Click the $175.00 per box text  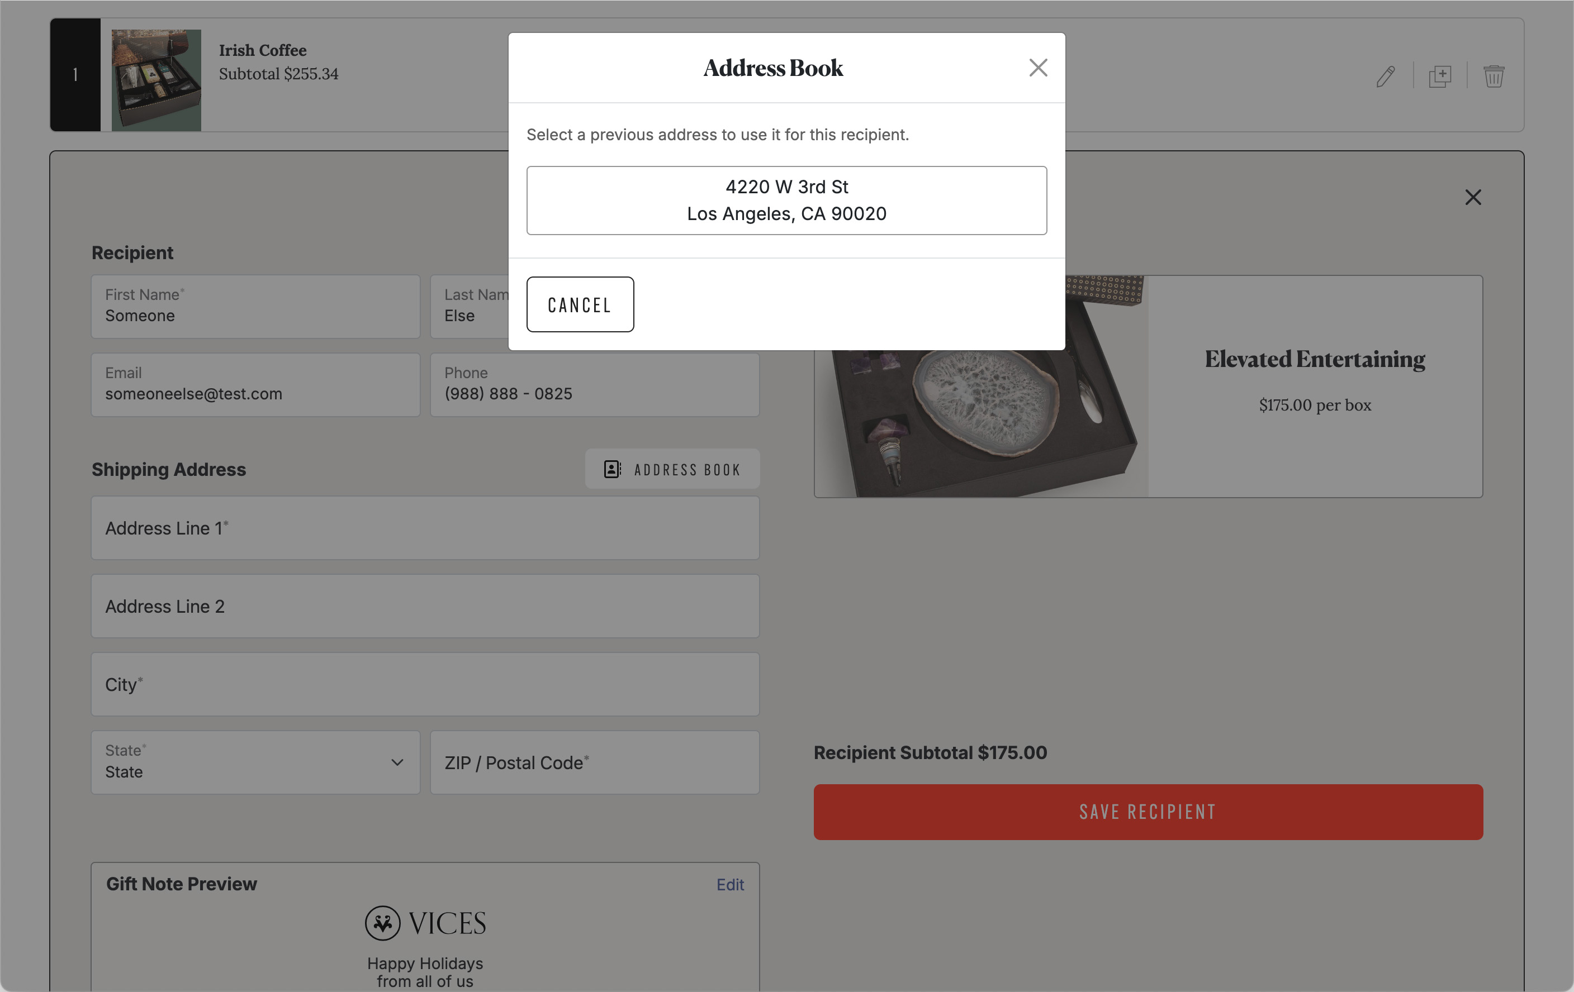[x=1315, y=405]
